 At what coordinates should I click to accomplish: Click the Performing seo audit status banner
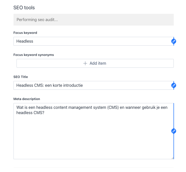[94, 20]
